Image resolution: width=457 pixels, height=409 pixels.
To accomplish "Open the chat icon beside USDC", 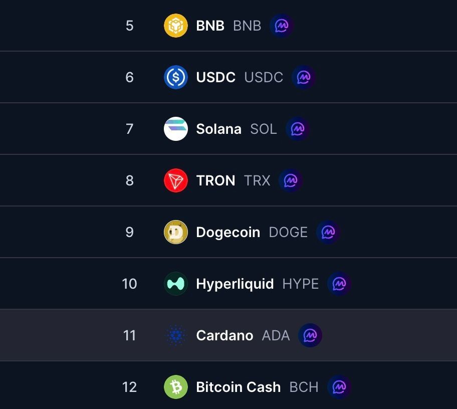I will pyautogui.click(x=304, y=77).
